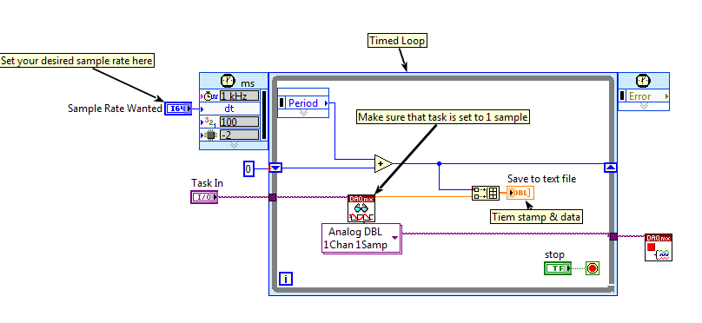
Task: Click the Add function triangle
Action: (383, 164)
